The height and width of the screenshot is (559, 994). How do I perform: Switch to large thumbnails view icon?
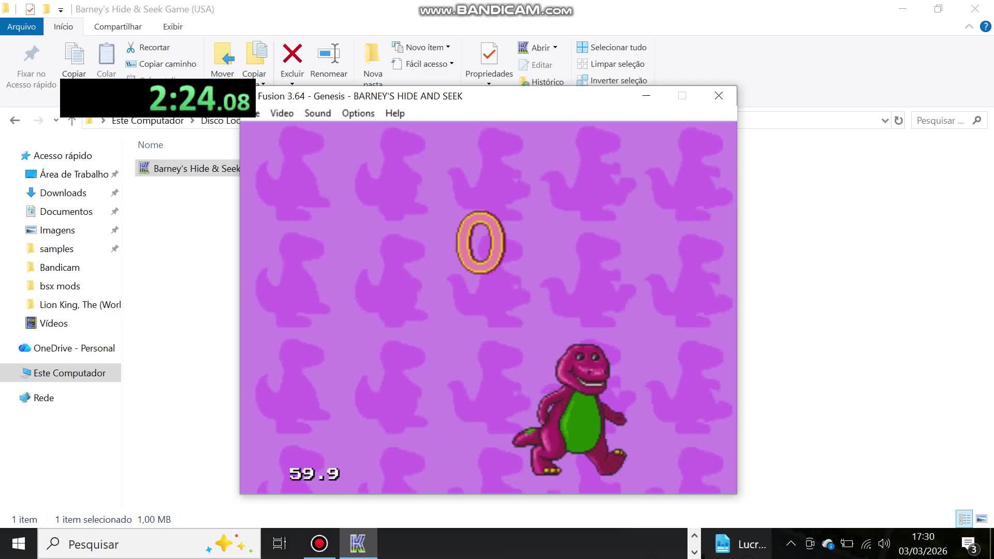[982, 519]
